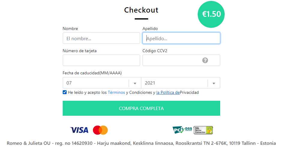Click into the Apellido text field
Viewport: 297px width, 155px height.
click(181, 38)
